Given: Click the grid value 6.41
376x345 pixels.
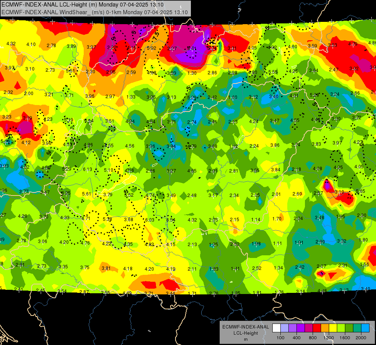Looking at the screenshot, I should 192,49.
